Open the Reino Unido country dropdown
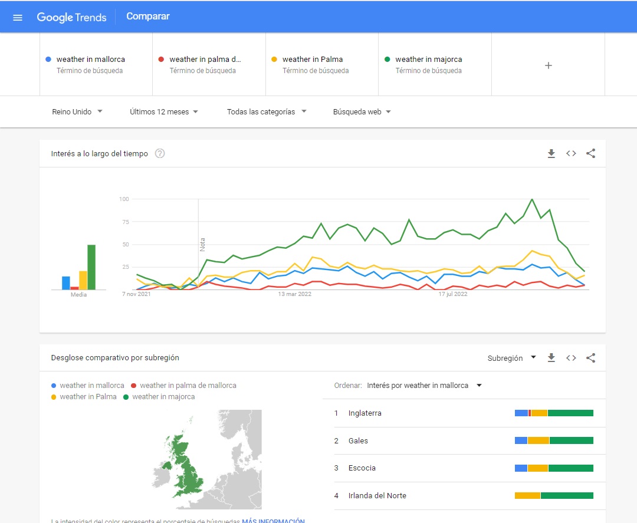This screenshot has width=637, height=523. 77,111
